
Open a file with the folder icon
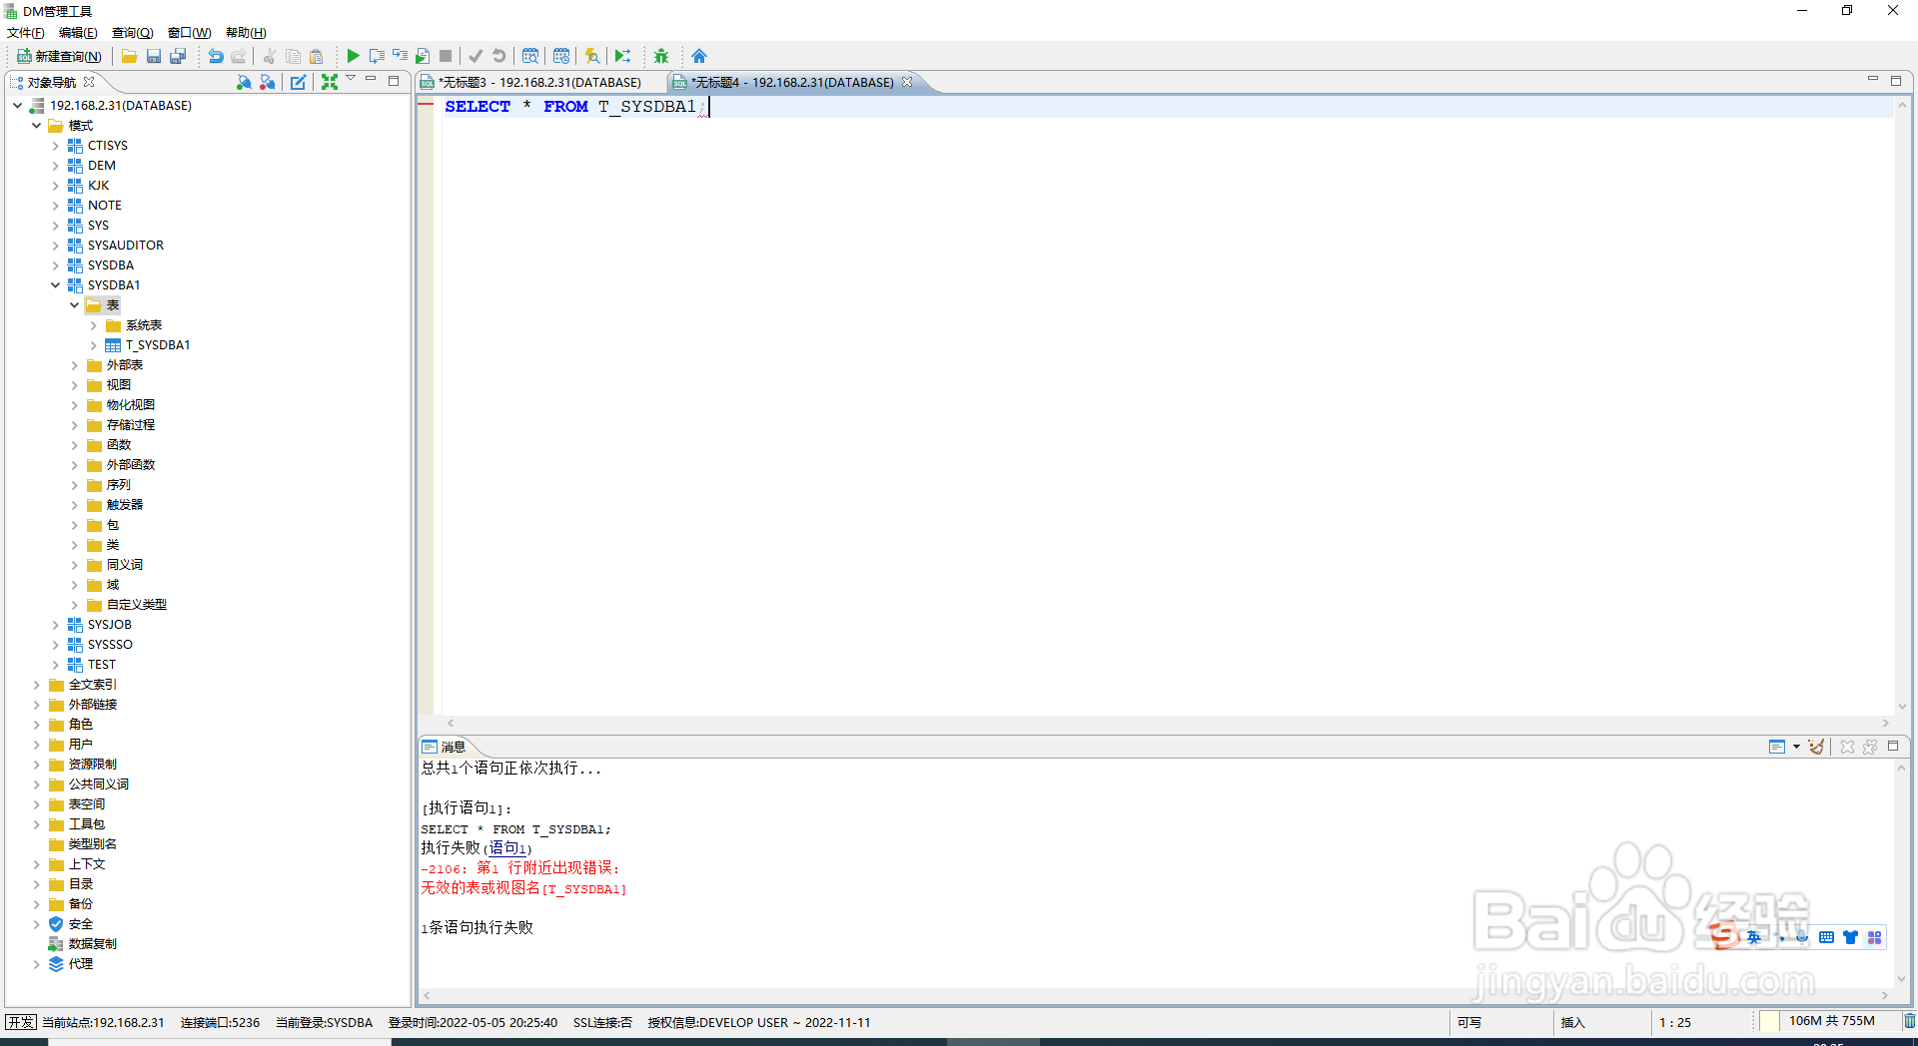click(130, 56)
